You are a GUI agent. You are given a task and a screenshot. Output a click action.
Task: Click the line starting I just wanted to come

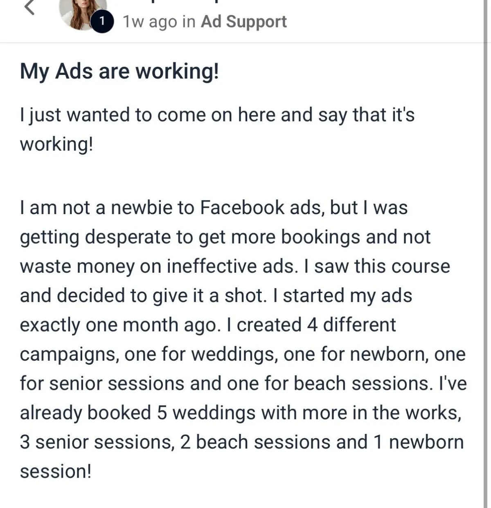217,115
